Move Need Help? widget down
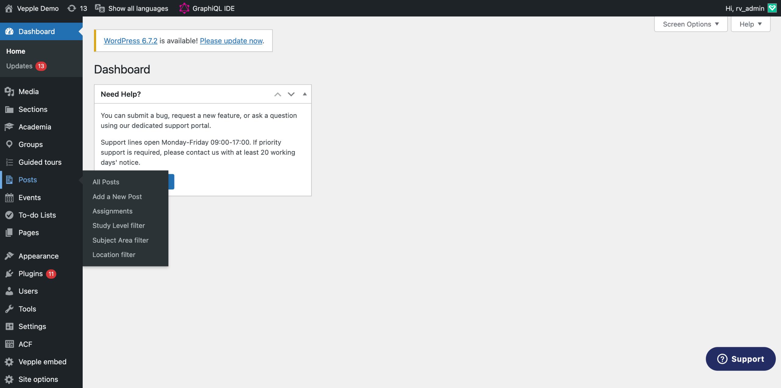The width and height of the screenshot is (781, 388). [x=291, y=94]
